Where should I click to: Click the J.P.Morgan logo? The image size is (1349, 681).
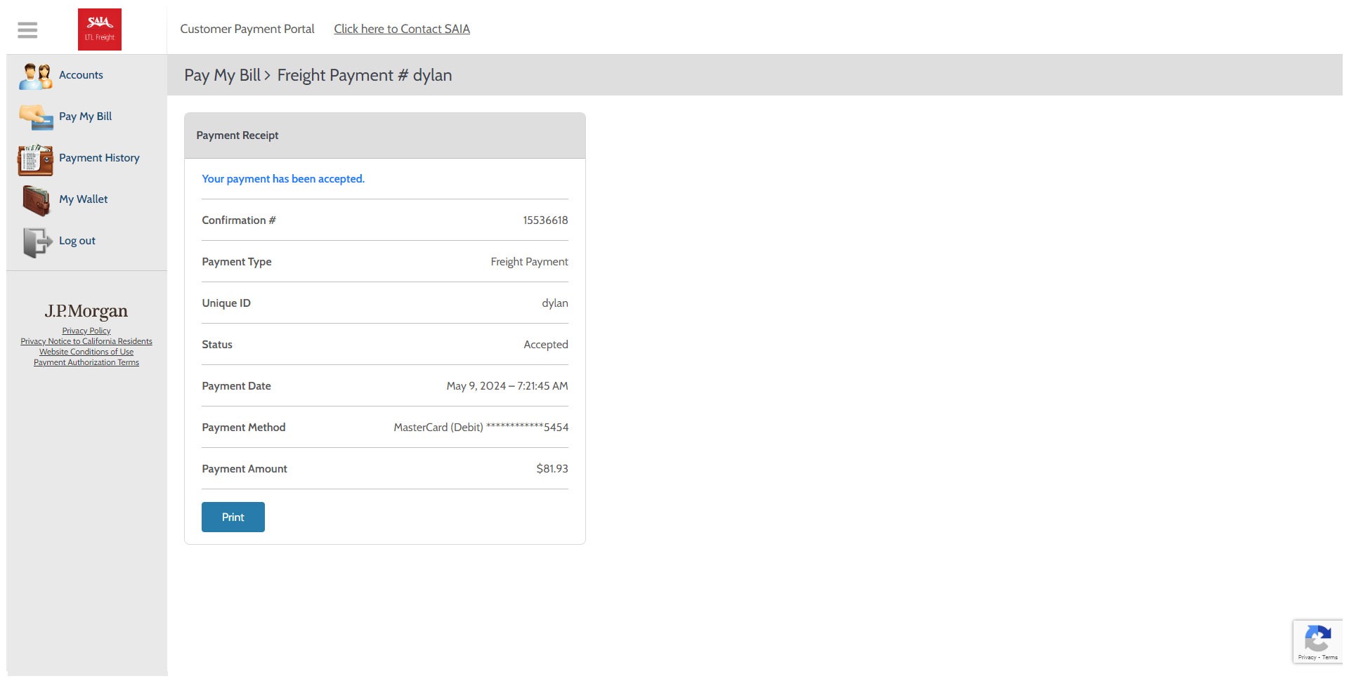pos(86,311)
